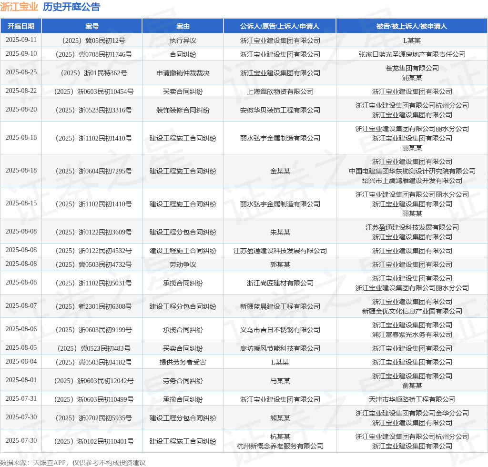Click the 浙江宝业 title text
488x467 pixels.
click(19, 7)
